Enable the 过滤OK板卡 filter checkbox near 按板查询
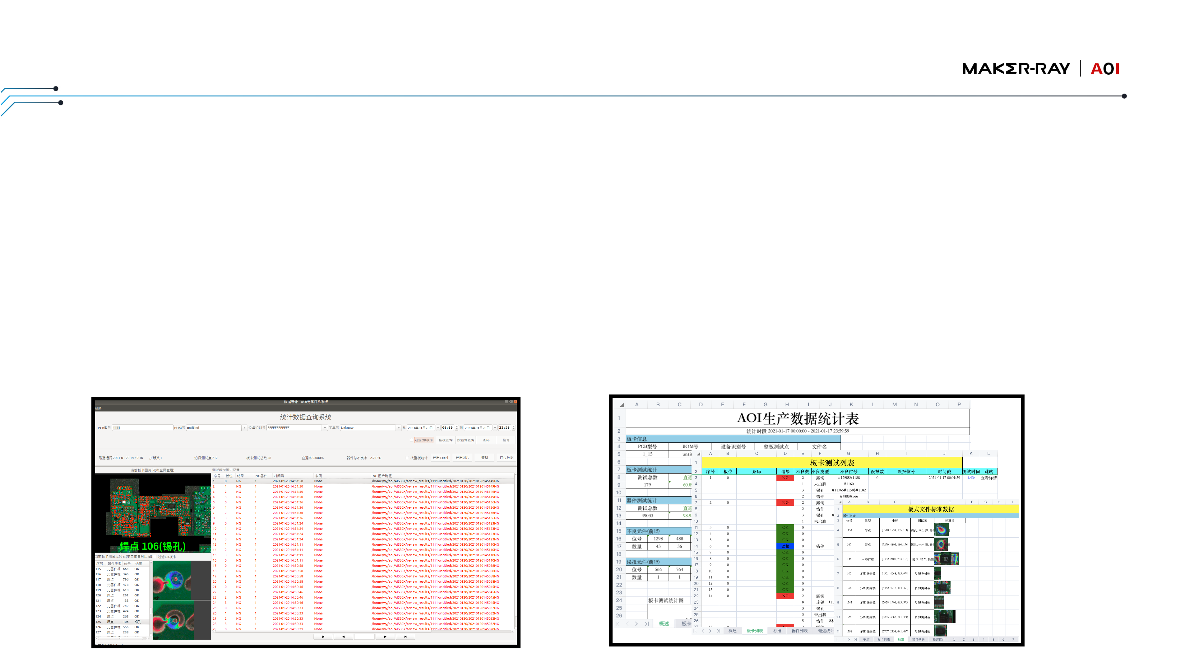Image resolution: width=1194 pixels, height=672 pixels. 411,440
